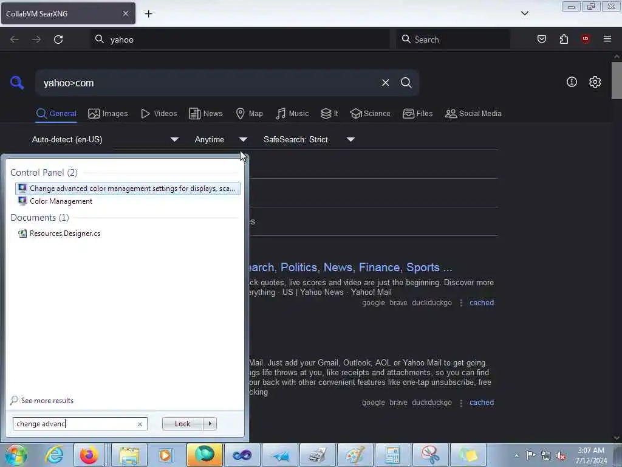The height and width of the screenshot is (467, 622).
Task: Open Snipping Tool from the taskbar
Action: point(431,455)
